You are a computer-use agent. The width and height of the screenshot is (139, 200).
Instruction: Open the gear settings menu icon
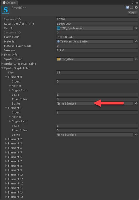tap(136, 8)
